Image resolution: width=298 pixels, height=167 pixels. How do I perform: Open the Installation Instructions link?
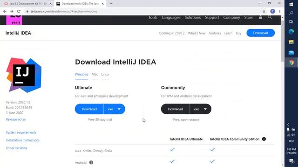point(23,140)
